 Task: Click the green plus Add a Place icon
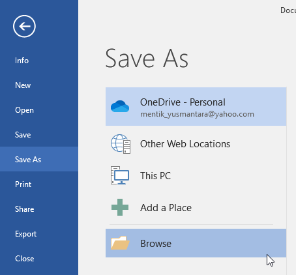pos(120,207)
